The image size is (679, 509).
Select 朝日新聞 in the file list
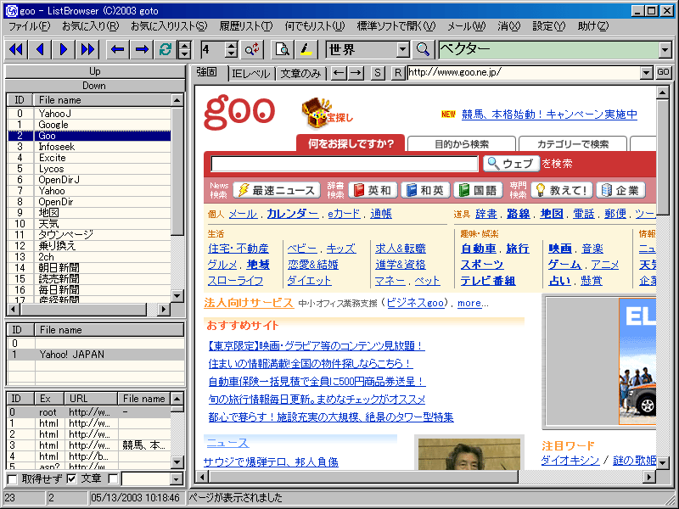[x=89, y=268]
